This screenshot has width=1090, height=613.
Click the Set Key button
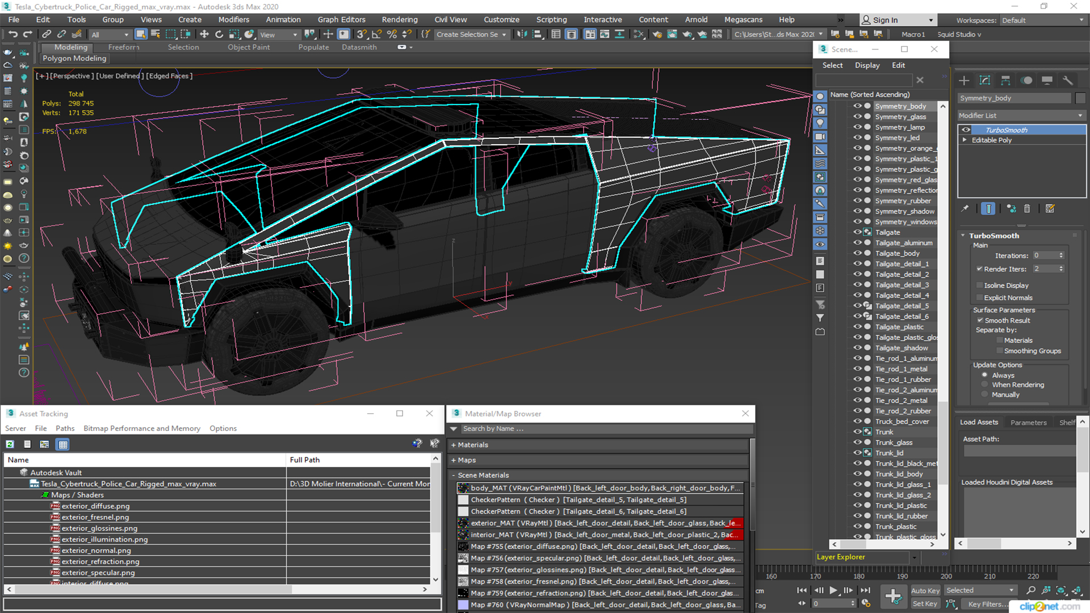click(925, 604)
